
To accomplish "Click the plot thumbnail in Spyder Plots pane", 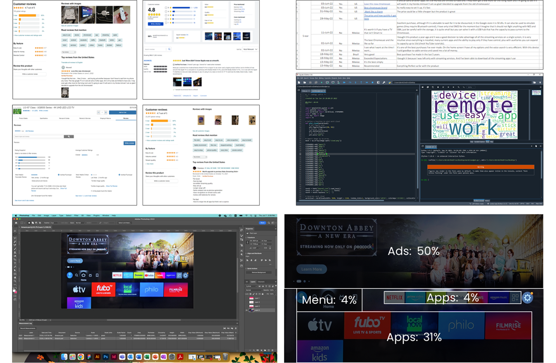I will tap(536, 92).
